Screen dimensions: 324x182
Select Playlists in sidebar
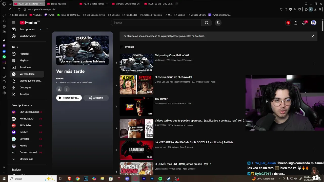tap(27, 61)
